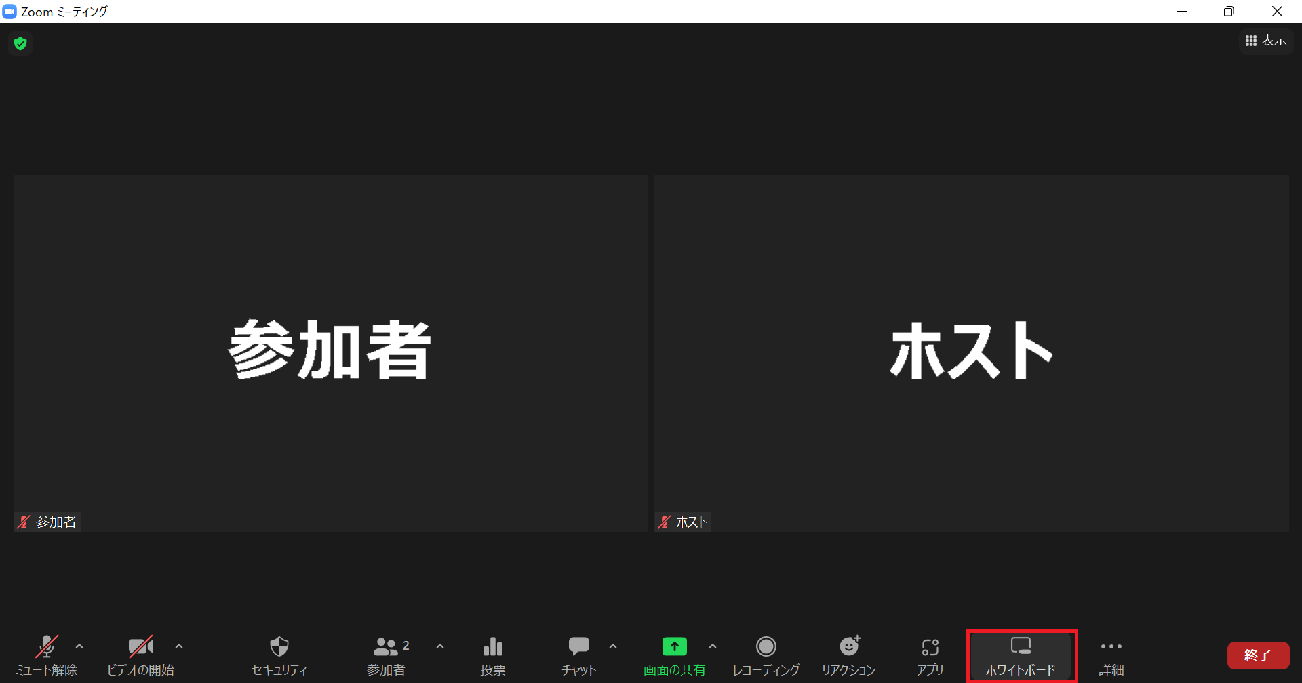
Task: Expand the arrow beside Participants (参加者)
Action: coord(440,646)
